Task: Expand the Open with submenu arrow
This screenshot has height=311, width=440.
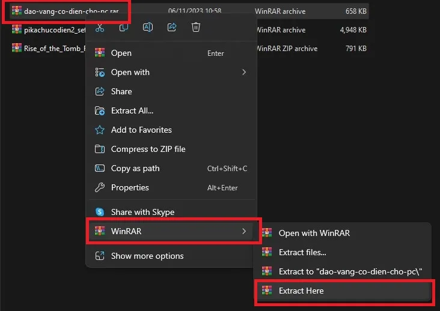Action: point(244,72)
